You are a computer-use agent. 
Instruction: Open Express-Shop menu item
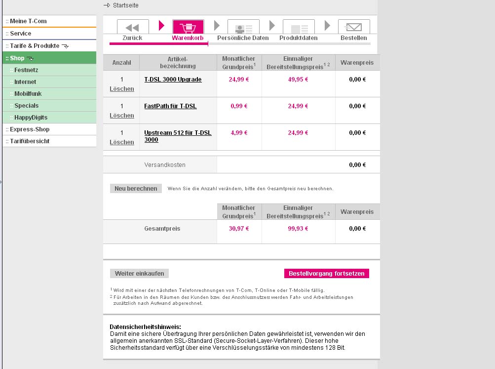point(49,129)
